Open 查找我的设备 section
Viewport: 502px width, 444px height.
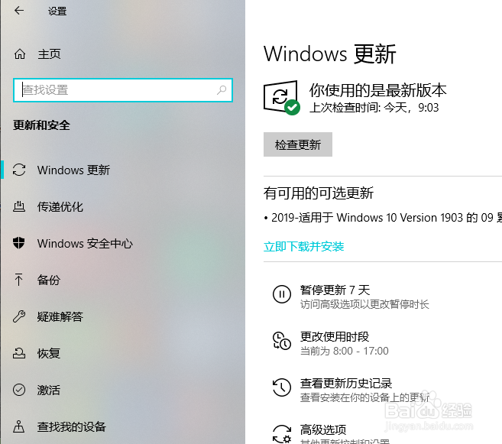coord(71,426)
